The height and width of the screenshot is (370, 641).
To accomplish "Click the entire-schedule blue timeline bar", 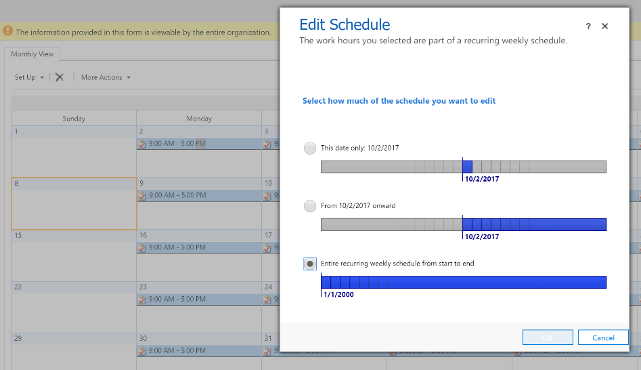I will pyautogui.click(x=464, y=282).
